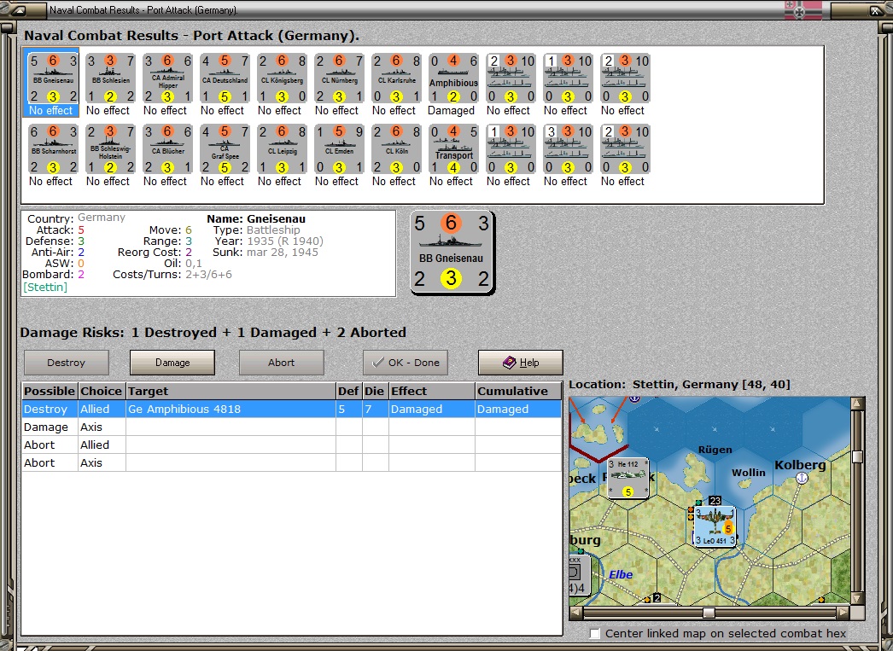The width and height of the screenshot is (893, 651).
Task: Click the Target column header
Action: click(x=231, y=391)
